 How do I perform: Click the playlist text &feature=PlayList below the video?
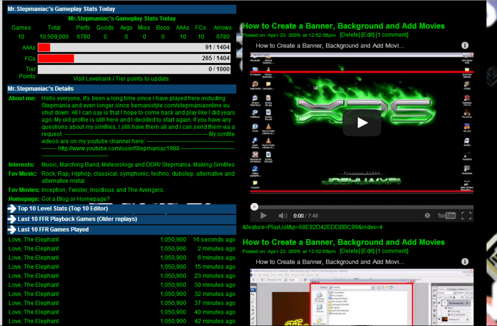tap(312, 227)
